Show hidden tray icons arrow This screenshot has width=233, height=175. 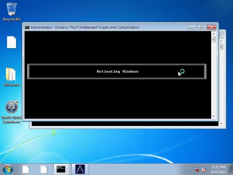click(x=190, y=169)
